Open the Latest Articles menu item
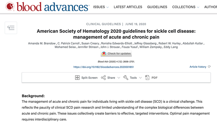 click(128, 7)
